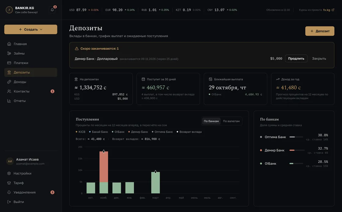Click the logout icon beside Выйти

click(9, 202)
